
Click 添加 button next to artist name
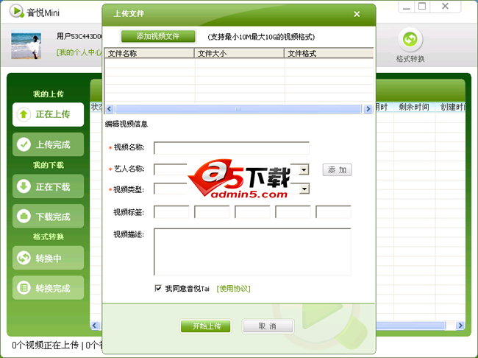point(337,170)
